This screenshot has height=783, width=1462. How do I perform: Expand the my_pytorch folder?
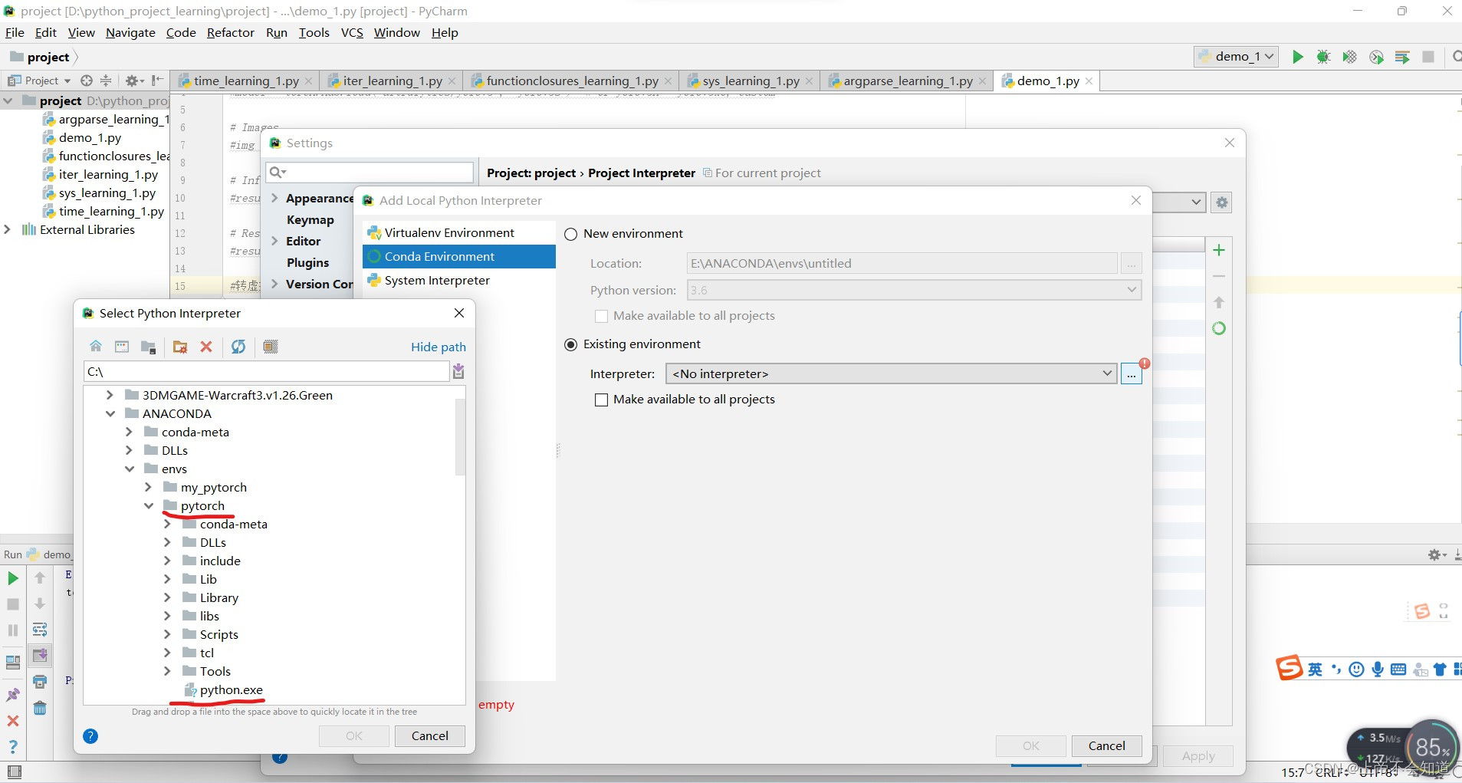[149, 488]
